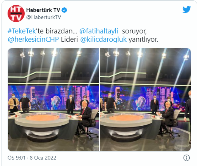
Task: View the left studio photo
Action: [53, 100]
